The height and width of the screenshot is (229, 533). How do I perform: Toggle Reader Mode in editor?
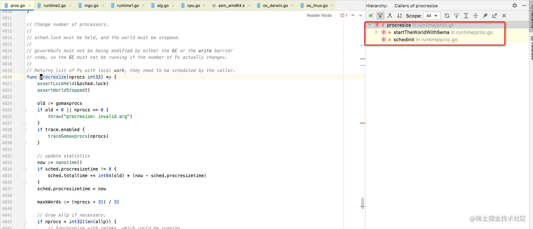(x=319, y=15)
